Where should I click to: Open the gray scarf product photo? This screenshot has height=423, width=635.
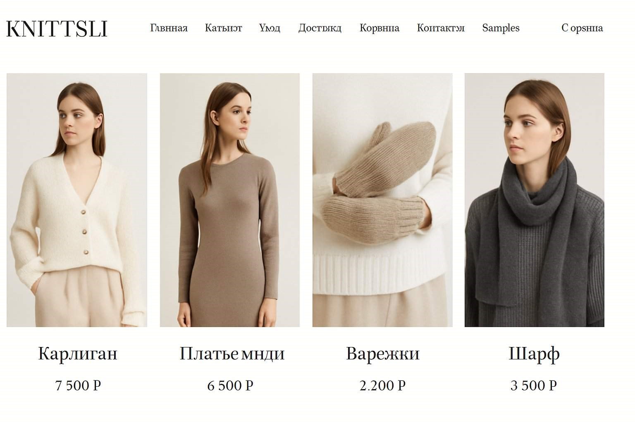[535, 200]
